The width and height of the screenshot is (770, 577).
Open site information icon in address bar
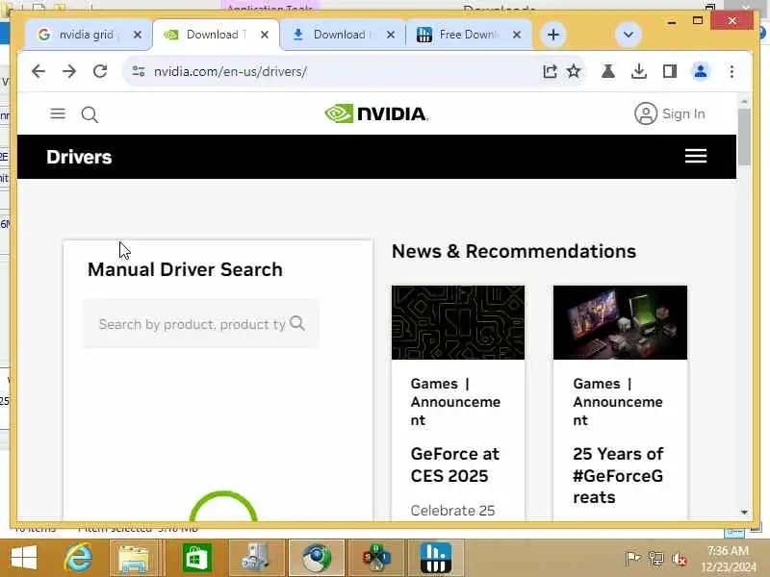139,71
